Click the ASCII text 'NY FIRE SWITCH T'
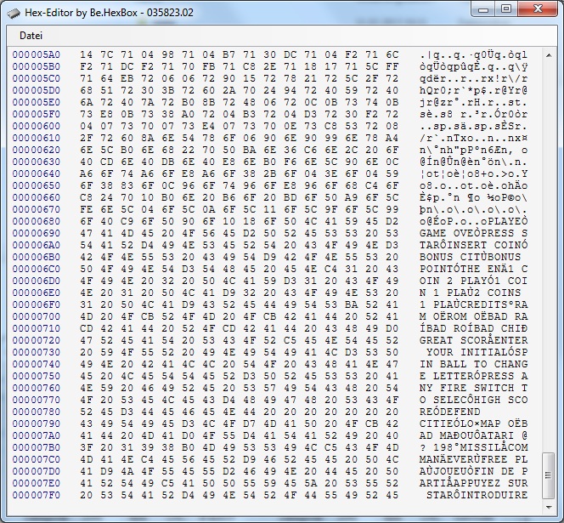This screenshot has height=523, width=564. (474, 387)
